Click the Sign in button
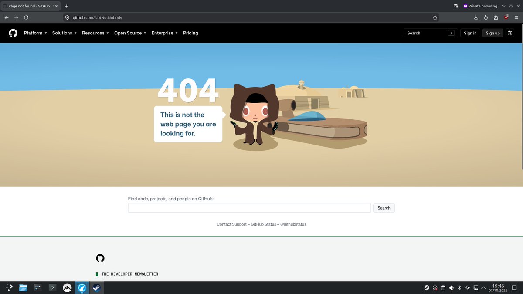Image resolution: width=523 pixels, height=294 pixels. 470,33
